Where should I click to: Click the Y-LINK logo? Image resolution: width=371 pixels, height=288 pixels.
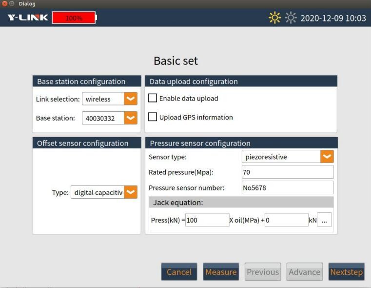(x=28, y=18)
